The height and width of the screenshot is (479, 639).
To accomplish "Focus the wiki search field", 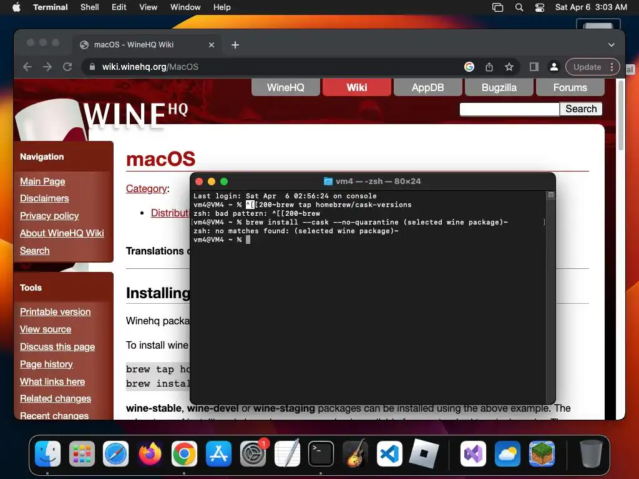I will coord(509,109).
